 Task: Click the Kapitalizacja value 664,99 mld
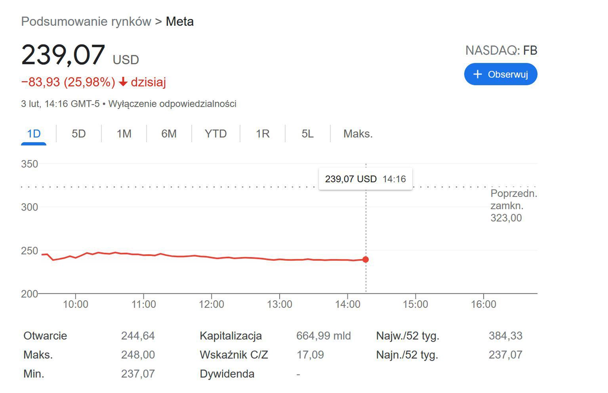[x=323, y=336]
